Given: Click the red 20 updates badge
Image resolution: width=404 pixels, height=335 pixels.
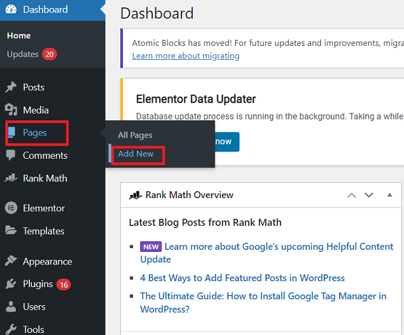Looking at the screenshot, I should 49,54.
